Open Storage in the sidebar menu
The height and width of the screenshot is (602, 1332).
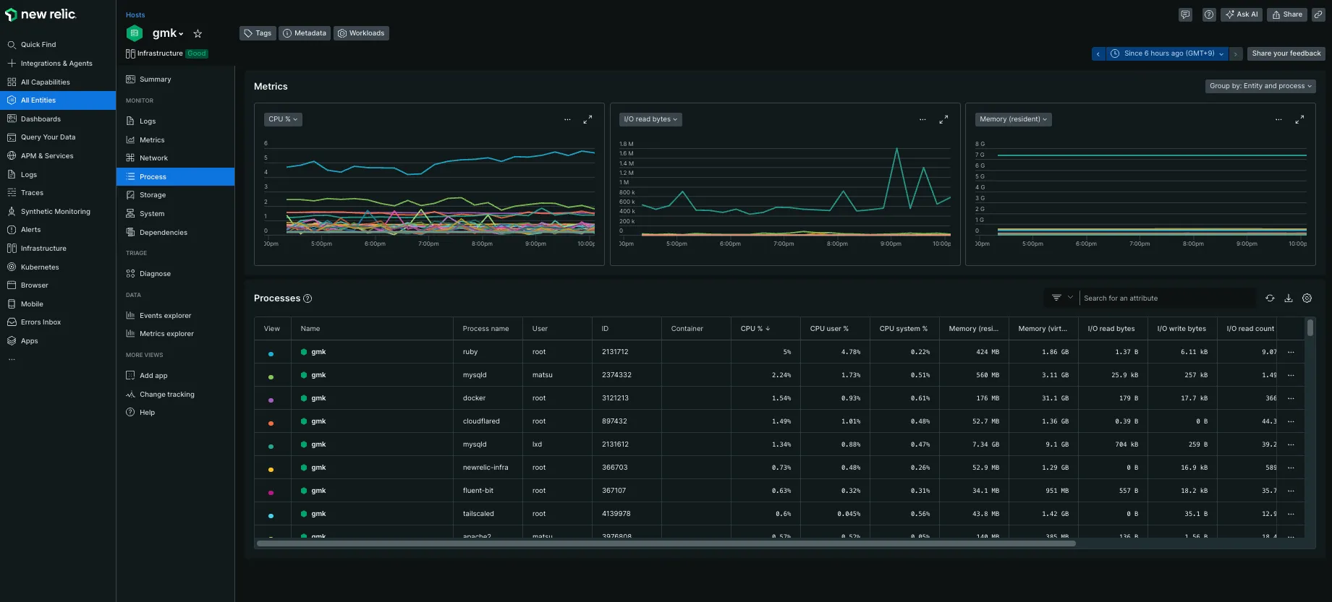(x=153, y=195)
